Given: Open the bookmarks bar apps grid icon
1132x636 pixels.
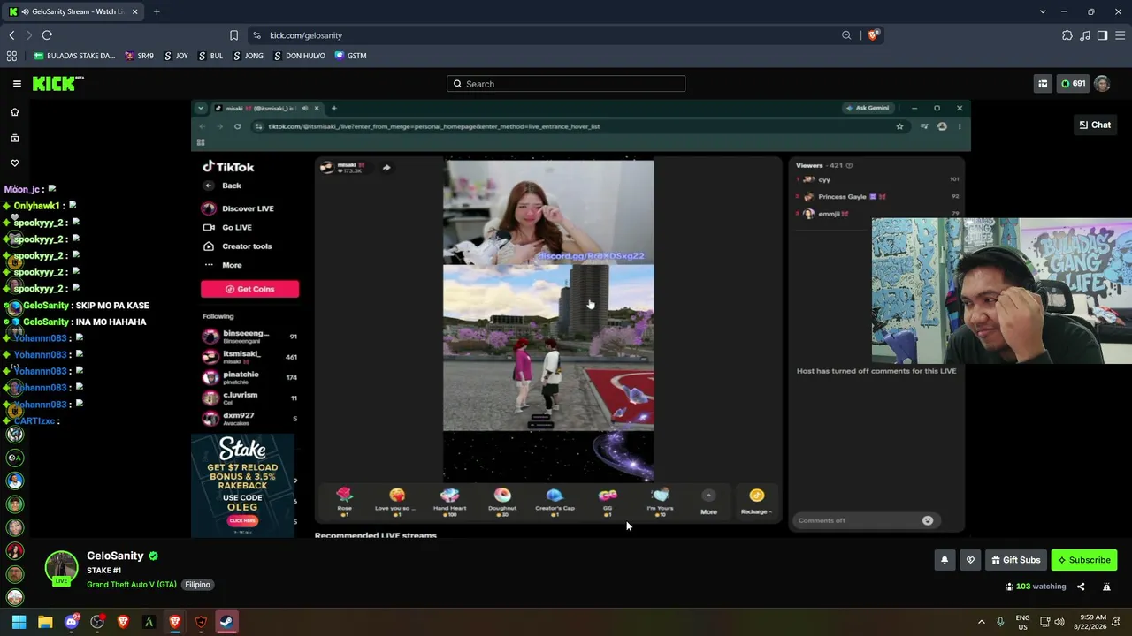Looking at the screenshot, I should click(x=11, y=56).
